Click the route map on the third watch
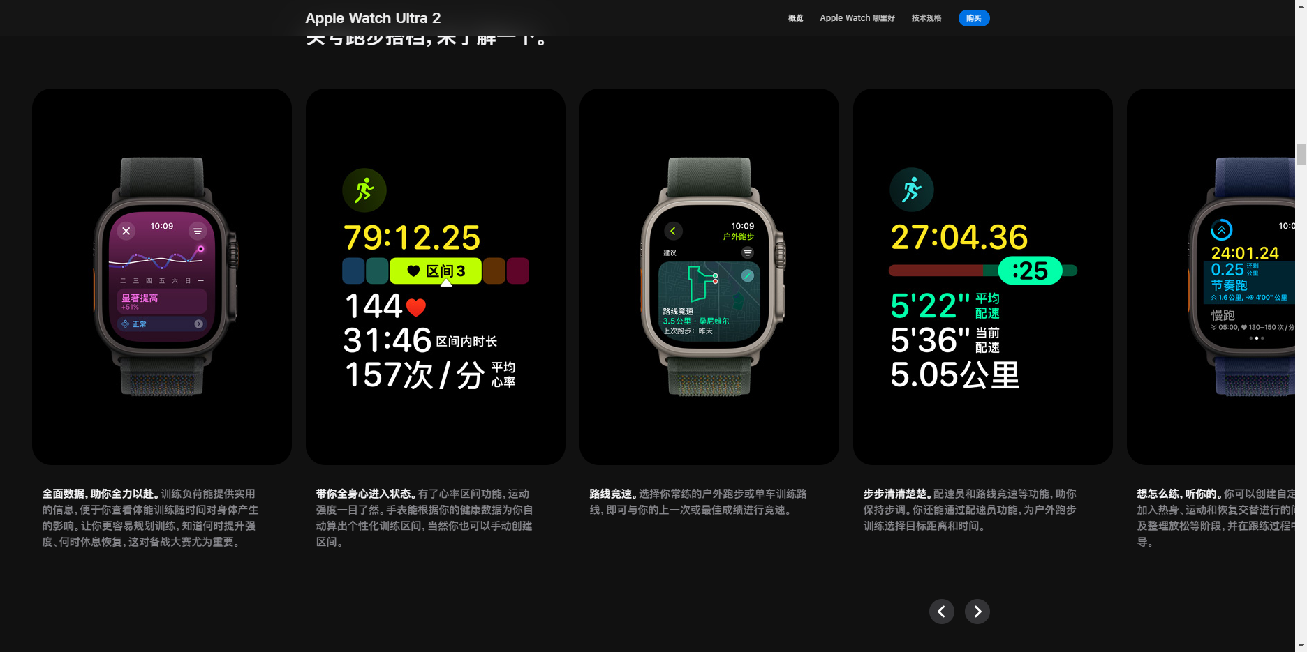This screenshot has width=1307, height=652. click(709, 301)
